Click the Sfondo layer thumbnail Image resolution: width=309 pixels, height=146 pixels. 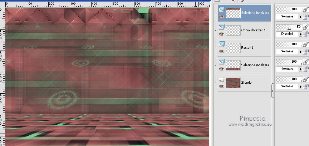tap(233, 83)
